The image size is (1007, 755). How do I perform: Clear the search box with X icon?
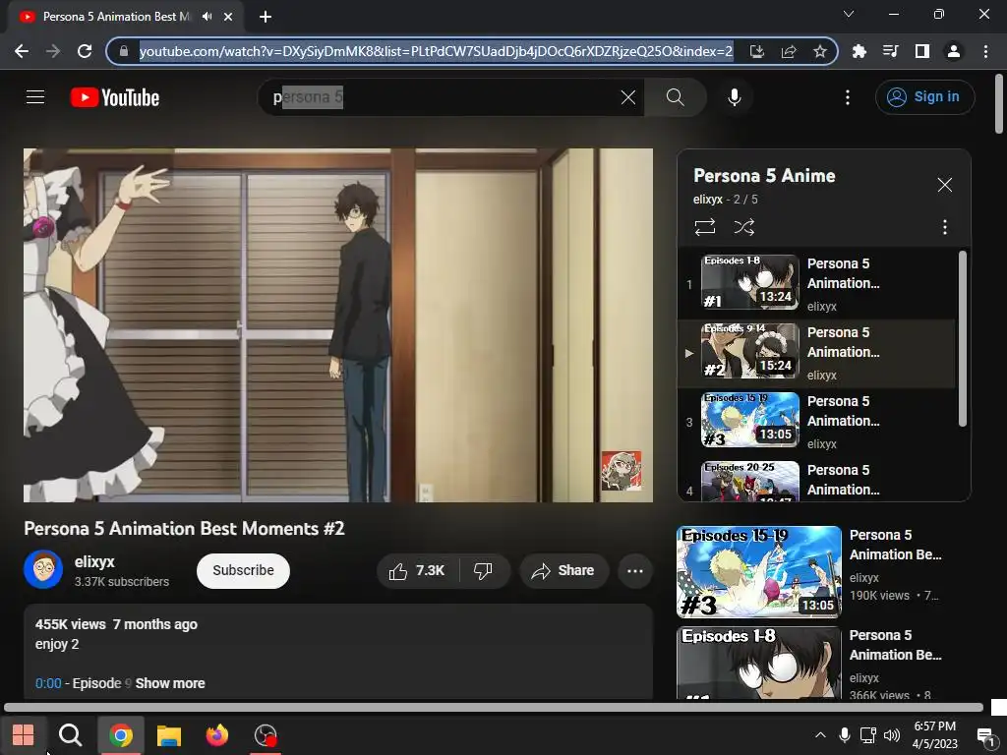[628, 97]
